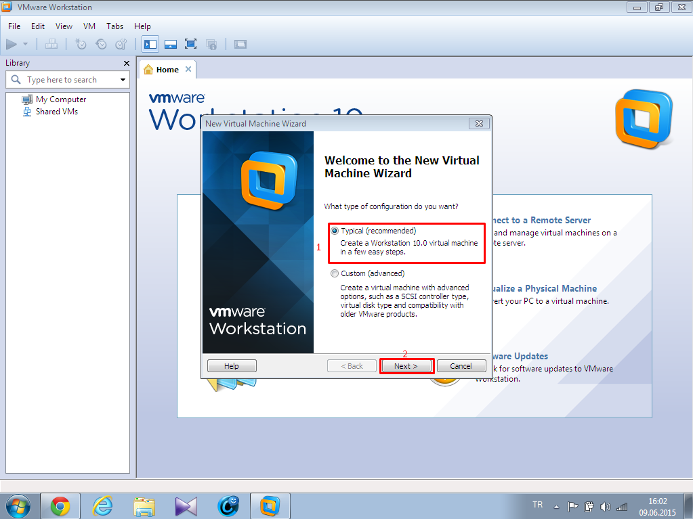
Task: Click the VMware Workstation logo on Home
Action: pos(644,118)
